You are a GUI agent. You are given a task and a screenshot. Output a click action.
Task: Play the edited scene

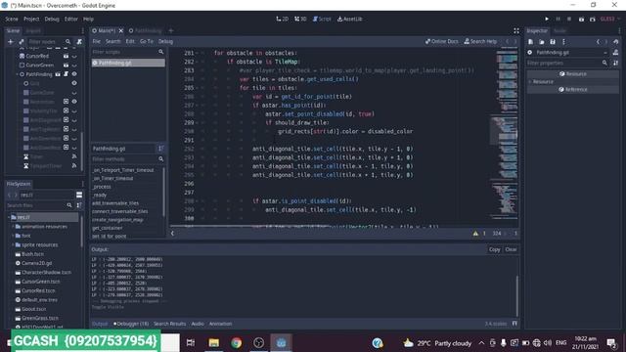pyautogui.click(x=581, y=19)
